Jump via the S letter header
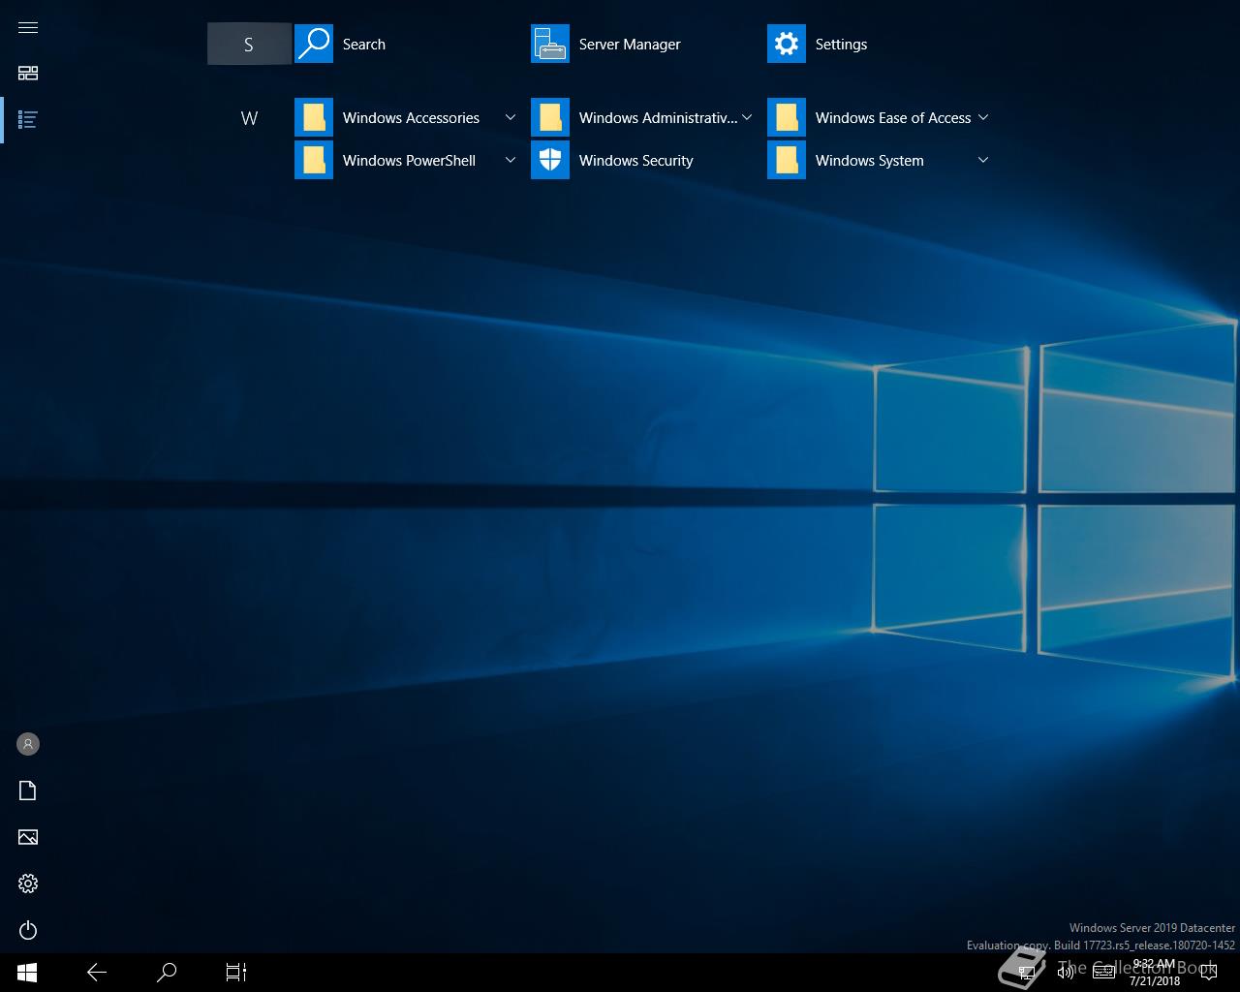The image size is (1240, 992). click(249, 44)
